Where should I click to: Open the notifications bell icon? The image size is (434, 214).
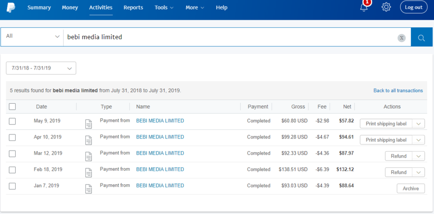pos(364,7)
